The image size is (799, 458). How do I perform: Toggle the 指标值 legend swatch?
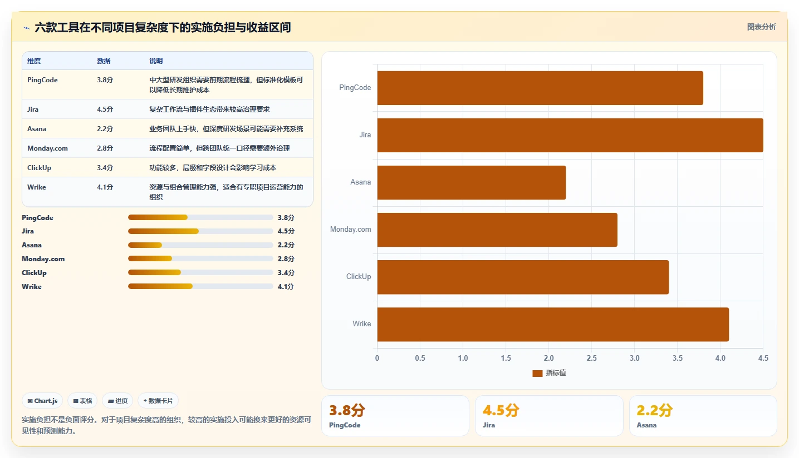click(x=537, y=374)
